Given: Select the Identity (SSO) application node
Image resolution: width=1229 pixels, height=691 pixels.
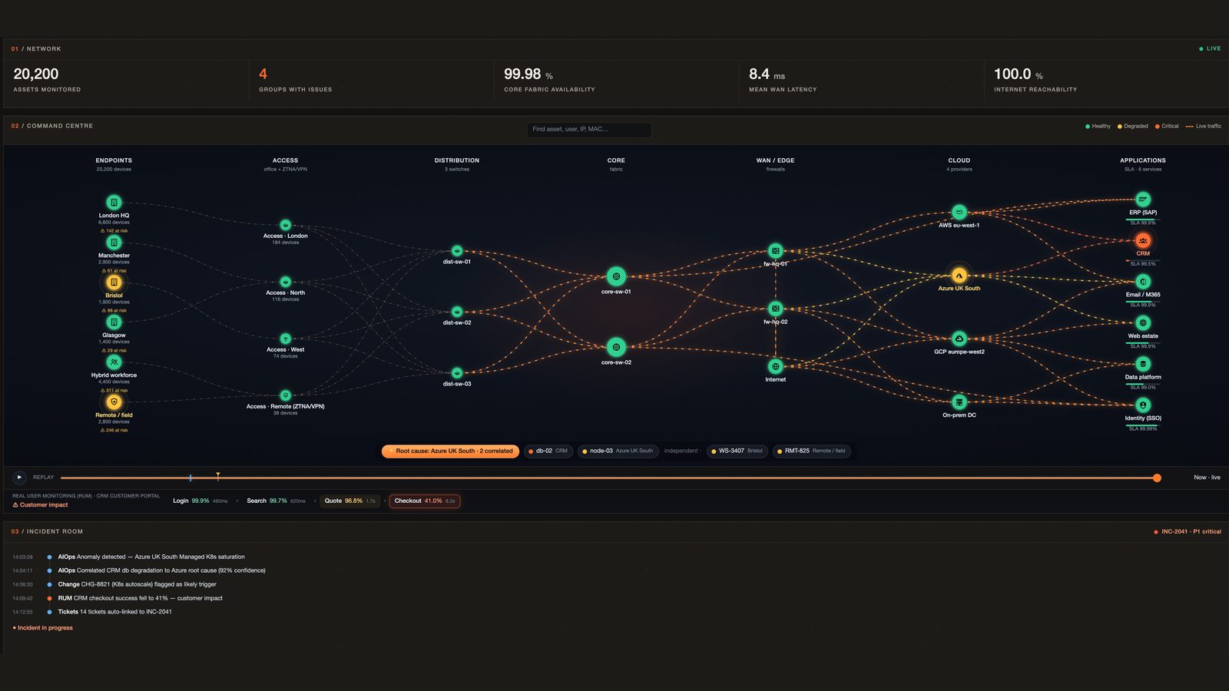Looking at the screenshot, I should click(1143, 405).
